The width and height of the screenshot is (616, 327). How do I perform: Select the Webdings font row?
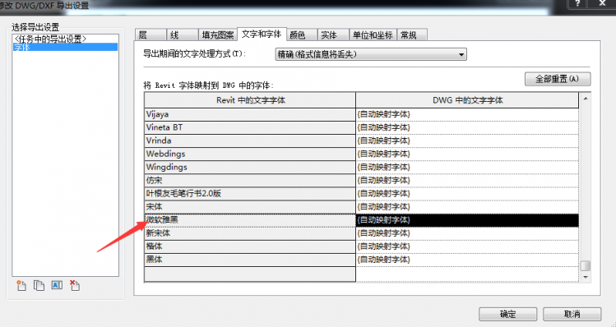coord(250,154)
